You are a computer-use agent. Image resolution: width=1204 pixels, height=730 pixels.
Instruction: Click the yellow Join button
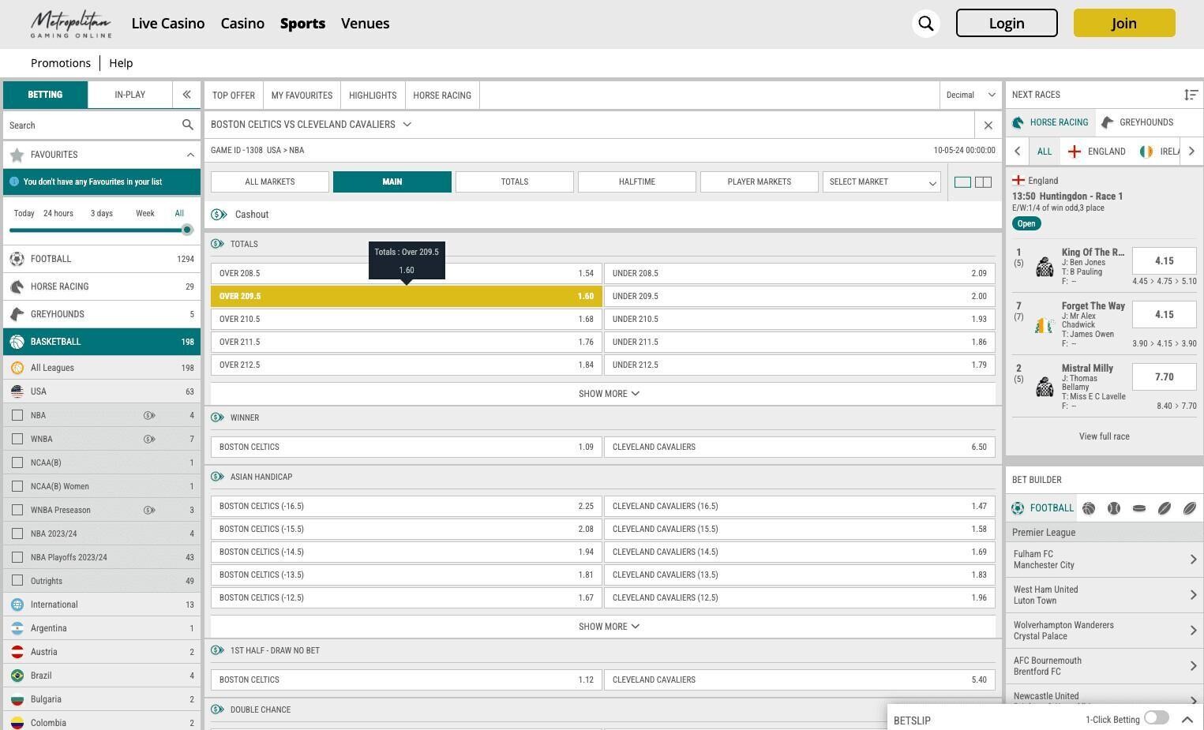pos(1124,24)
